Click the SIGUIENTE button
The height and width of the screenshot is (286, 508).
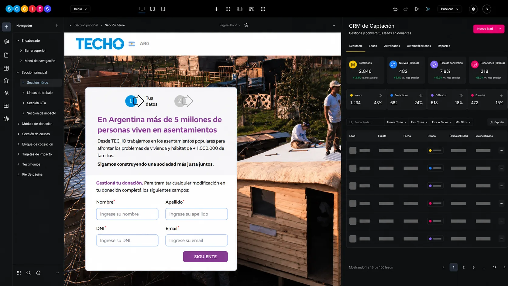tap(205, 257)
